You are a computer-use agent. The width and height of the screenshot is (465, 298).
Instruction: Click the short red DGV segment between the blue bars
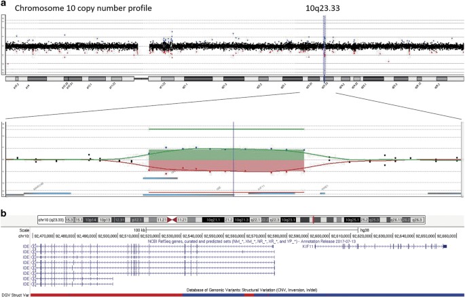(x=249, y=295)
